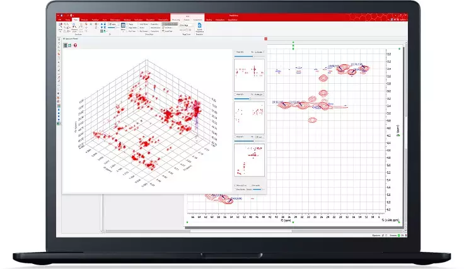Expand the Tables dropdown arrow

[x=123, y=31]
